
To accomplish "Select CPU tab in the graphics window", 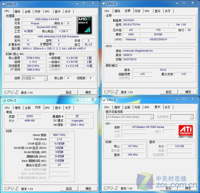I will click(x=106, y=107).
